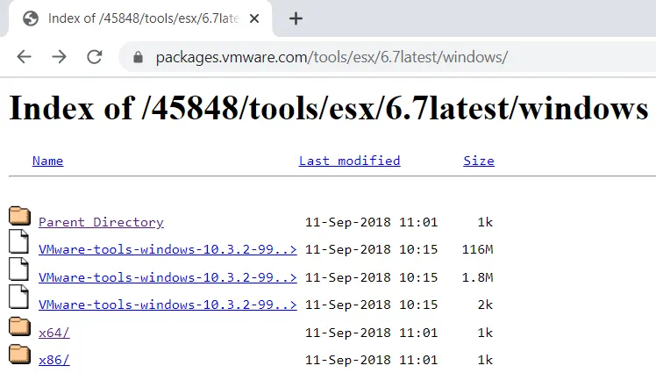656x380 pixels.
Task: Click the folder icon next to x86/
Action: [19, 354]
